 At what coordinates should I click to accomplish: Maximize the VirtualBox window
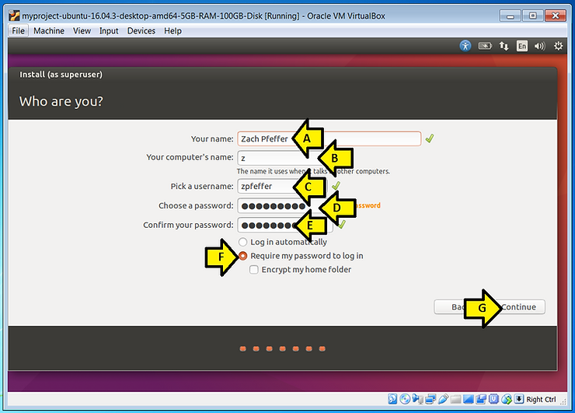532,16
